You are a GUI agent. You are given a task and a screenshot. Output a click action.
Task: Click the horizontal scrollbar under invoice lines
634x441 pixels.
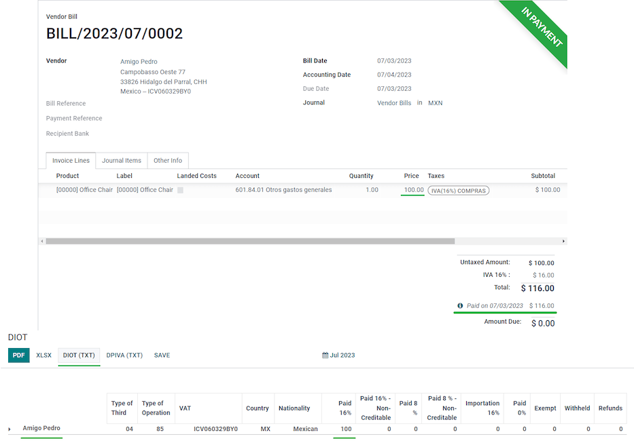point(249,241)
